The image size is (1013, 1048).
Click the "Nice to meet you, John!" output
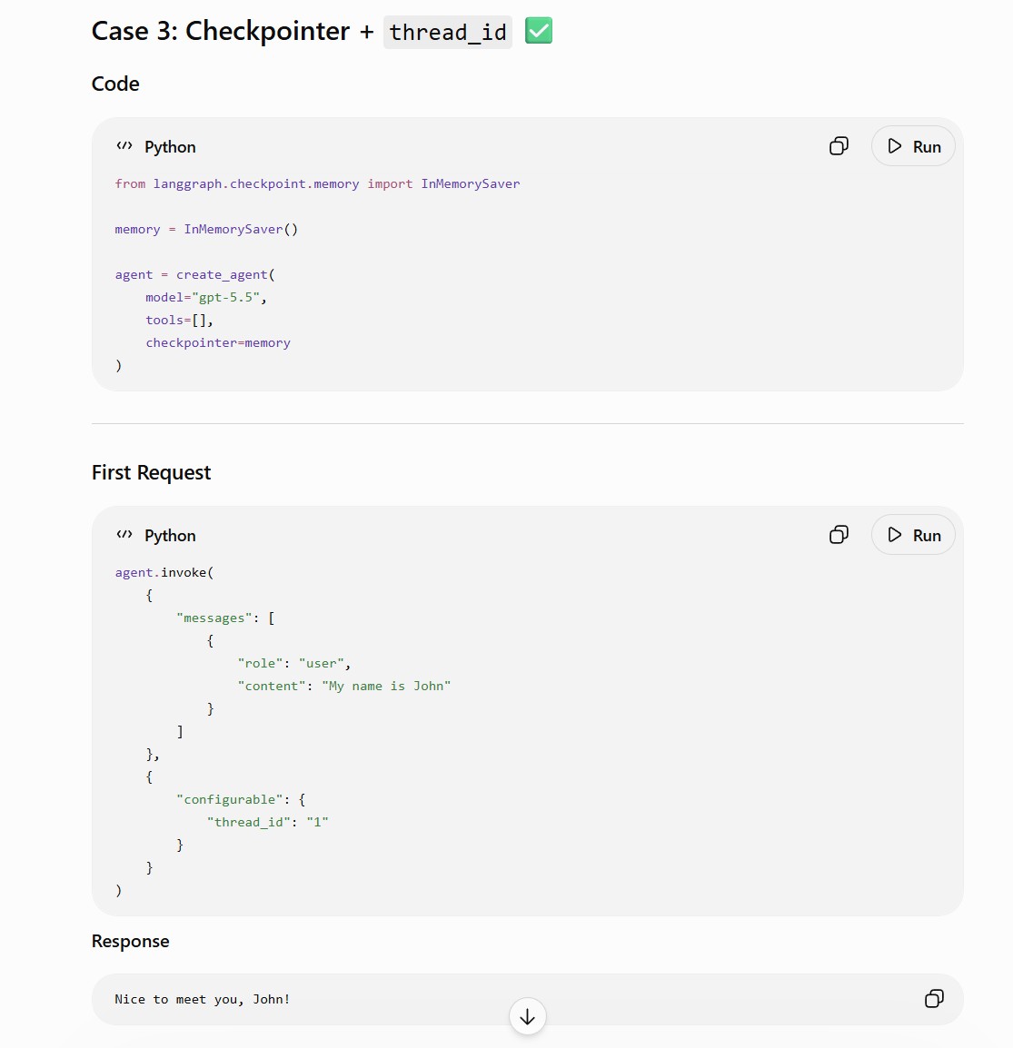[202, 999]
